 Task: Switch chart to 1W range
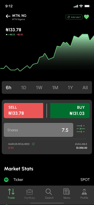click(39, 88)
